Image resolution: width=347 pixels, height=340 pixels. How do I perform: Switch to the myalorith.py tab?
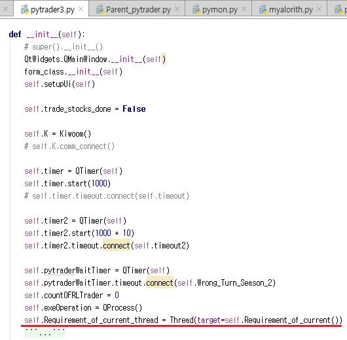pos(289,10)
